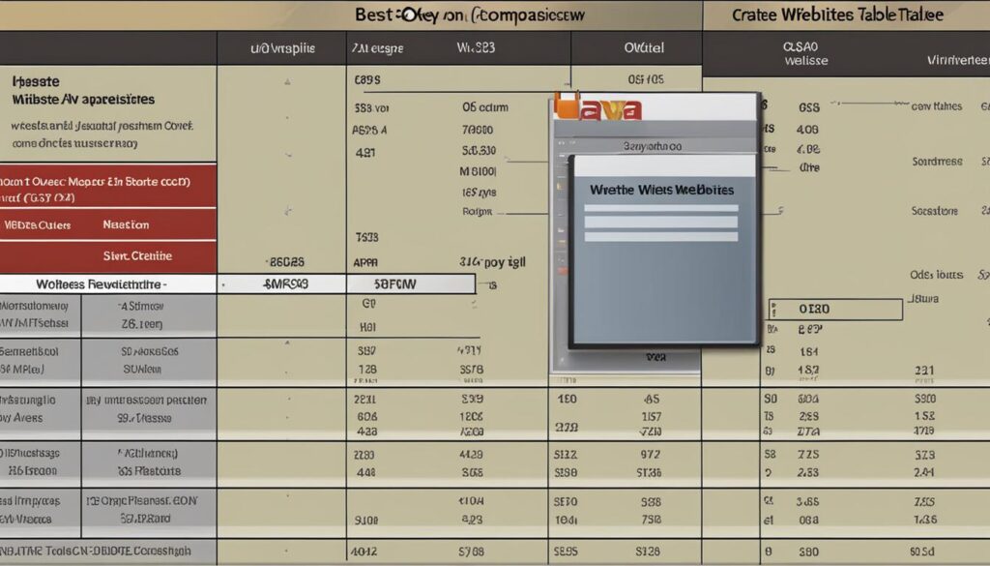Click the 'Seyorthoo' bar in the popup
The height and width of the screenshot is (566, 990).
coord(655,146)
